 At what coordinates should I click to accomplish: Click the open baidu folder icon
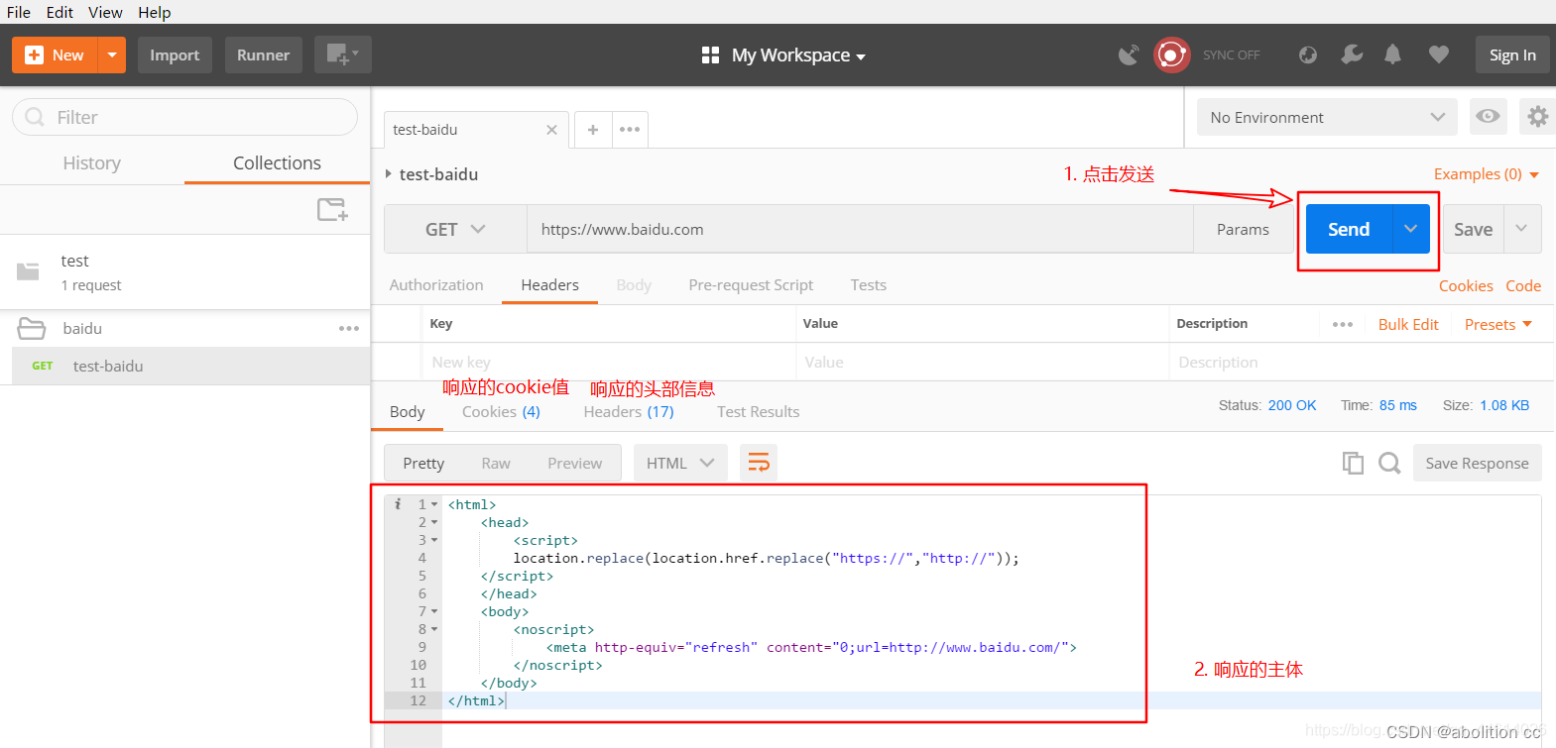point(32,329)
